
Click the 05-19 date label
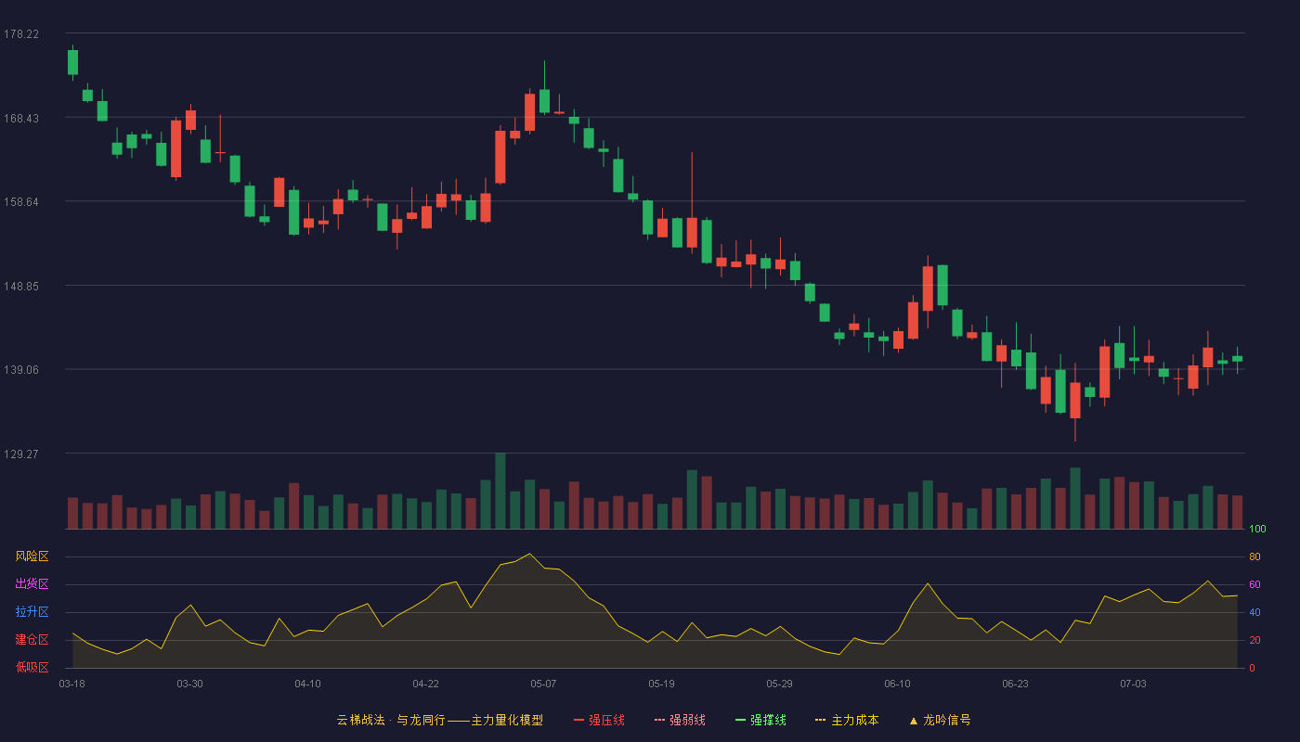click(x=661, y=684)
